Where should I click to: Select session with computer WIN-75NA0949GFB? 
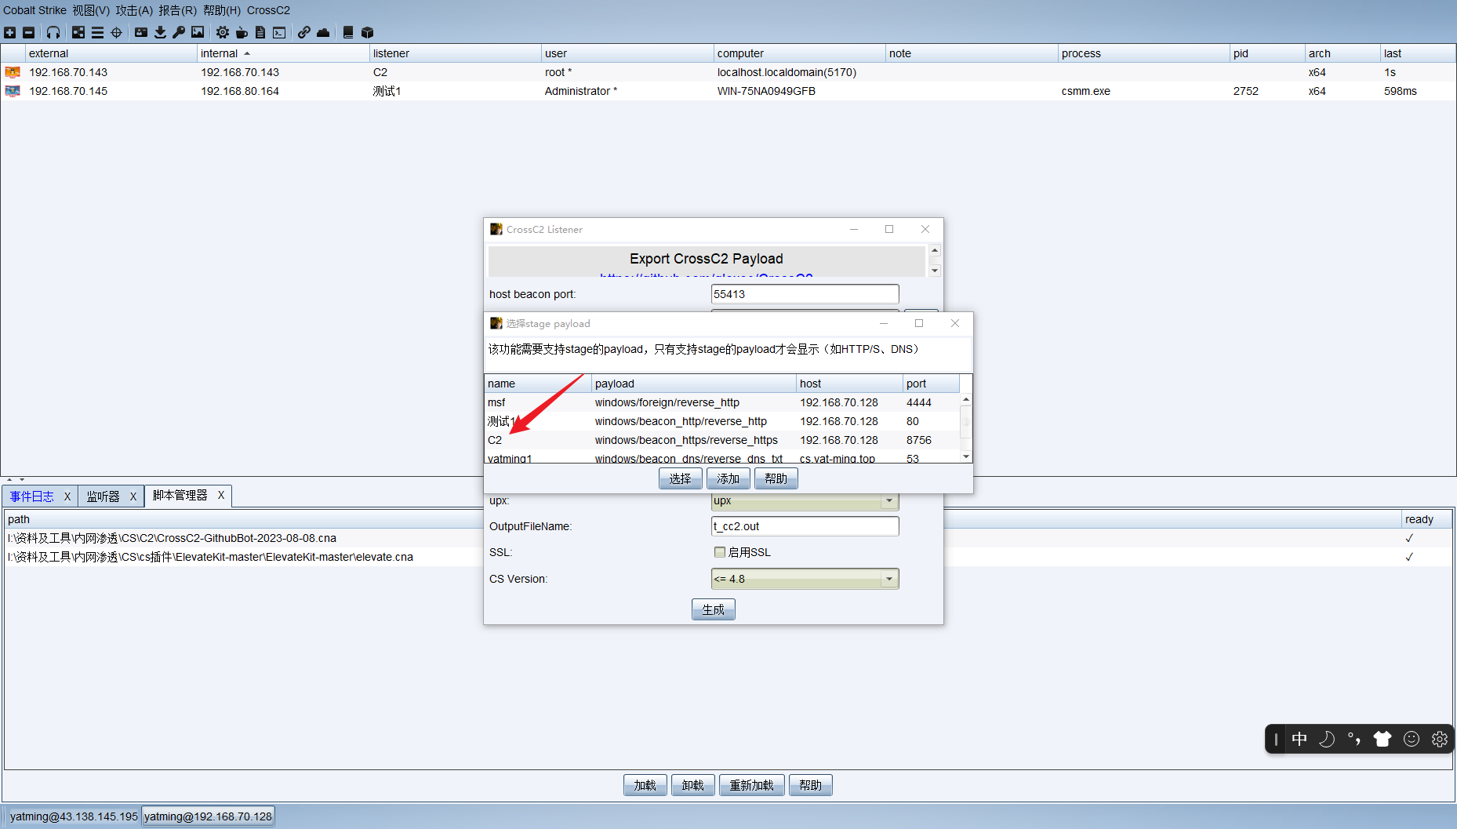(728, 91)
